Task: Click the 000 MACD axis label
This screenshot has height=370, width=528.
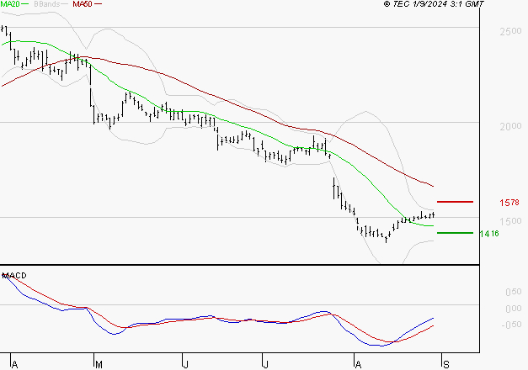Action: tap(513, 309)
